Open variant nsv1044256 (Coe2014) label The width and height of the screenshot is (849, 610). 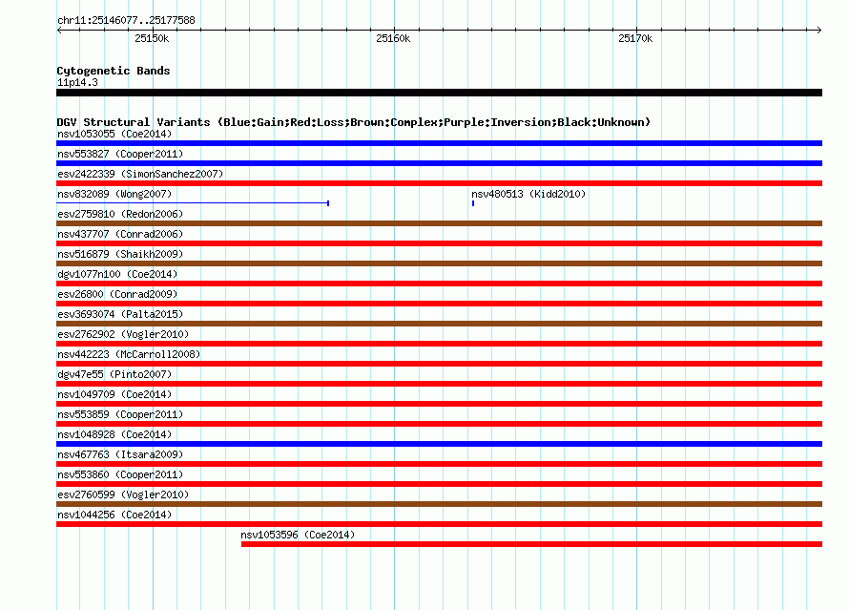(114, 515)
